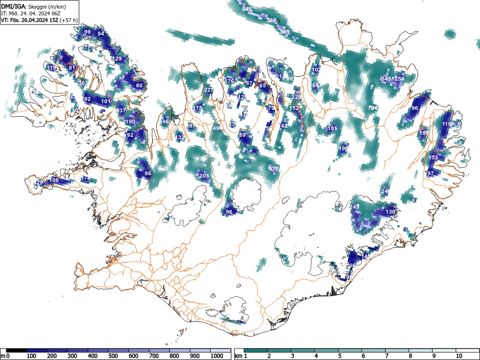Click the east fjords value '187'
Image resolution: width=480 pixels, height=360 pixels.
[424, 133]
